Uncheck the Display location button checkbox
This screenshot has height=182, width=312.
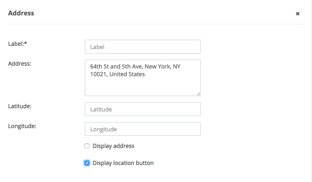(x=87, y=163)
